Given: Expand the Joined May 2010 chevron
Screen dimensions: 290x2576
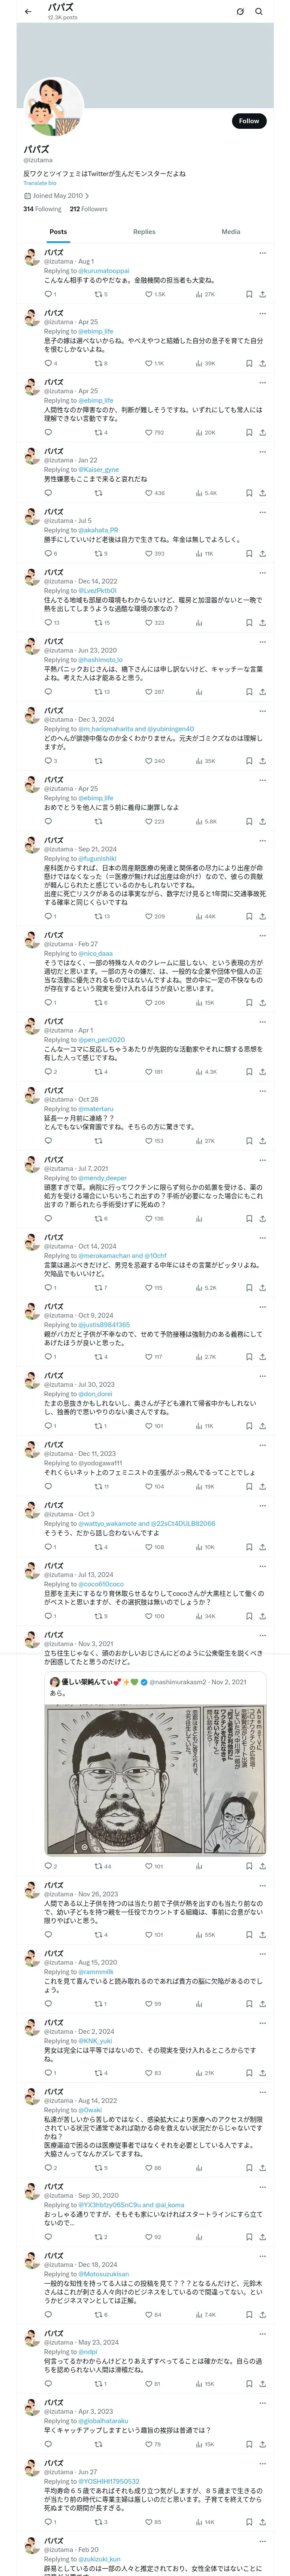Looking at the screenshot, I should 87,196.
